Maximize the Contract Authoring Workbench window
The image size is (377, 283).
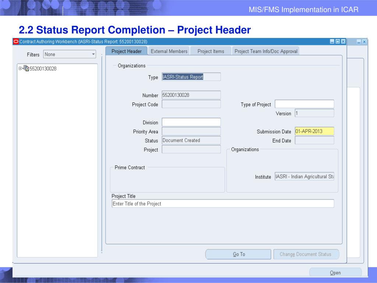[x=338, y=42]
